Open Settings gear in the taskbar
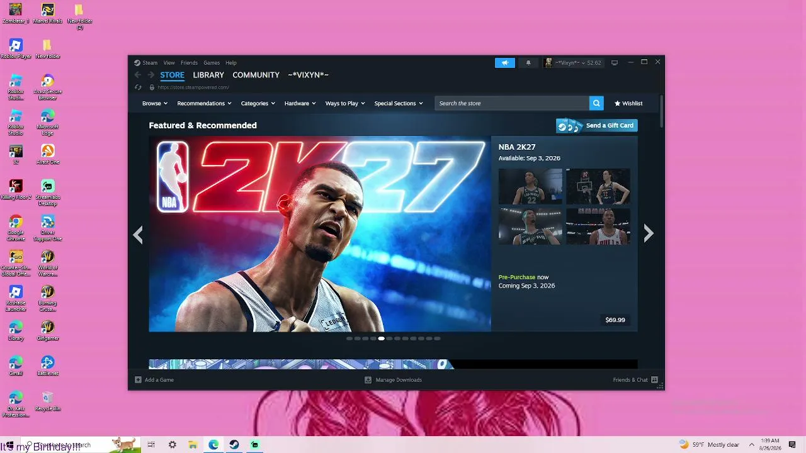806x453 pixels. coord(172,445)
